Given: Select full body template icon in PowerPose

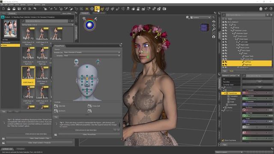Looking at the screenshot, I should pyautogui.click(x=98, y=62).
